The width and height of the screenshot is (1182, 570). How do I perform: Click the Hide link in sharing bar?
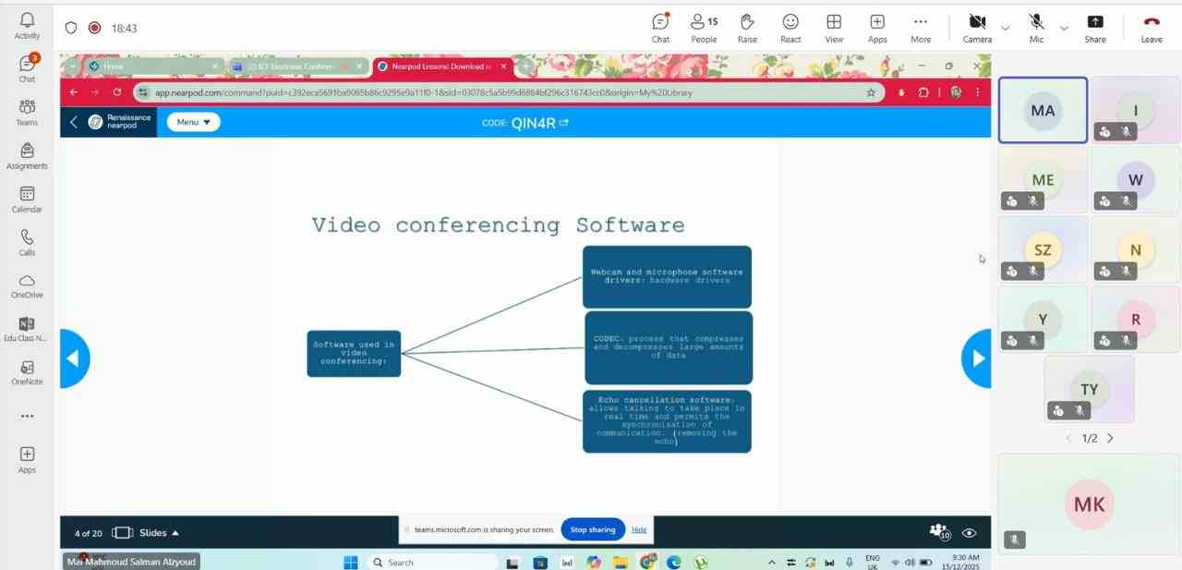639,529
